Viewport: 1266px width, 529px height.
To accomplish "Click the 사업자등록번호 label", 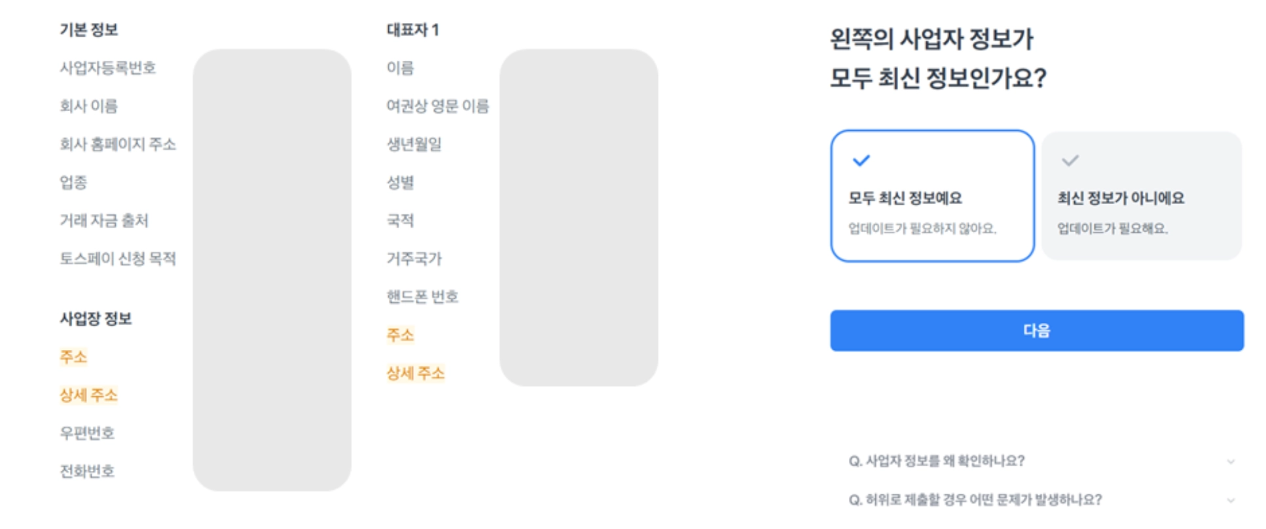I will tap(107, 68).
